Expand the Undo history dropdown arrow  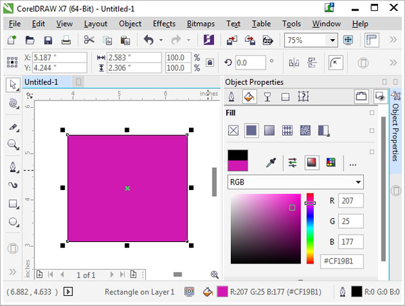click(161, 40)
